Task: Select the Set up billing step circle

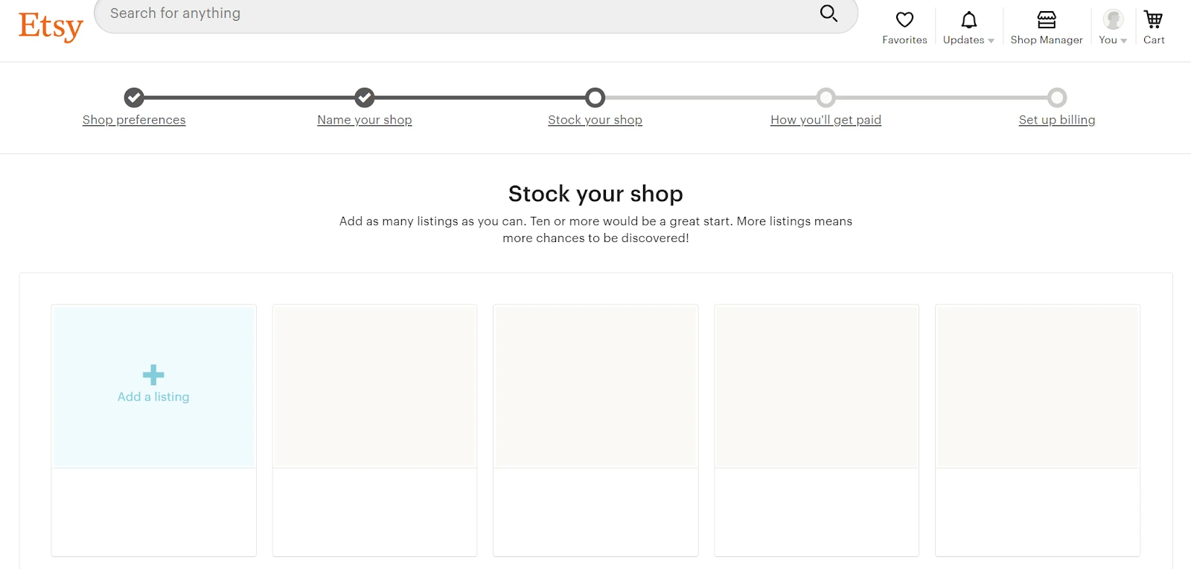Action: click(1057, 98)
